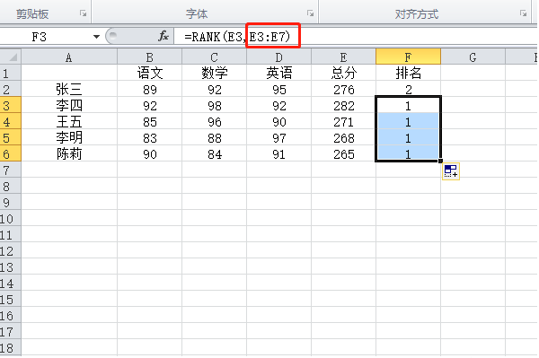Click 陈莉's 英语 score 91
The image size is (539, 358).
(278, 153)
